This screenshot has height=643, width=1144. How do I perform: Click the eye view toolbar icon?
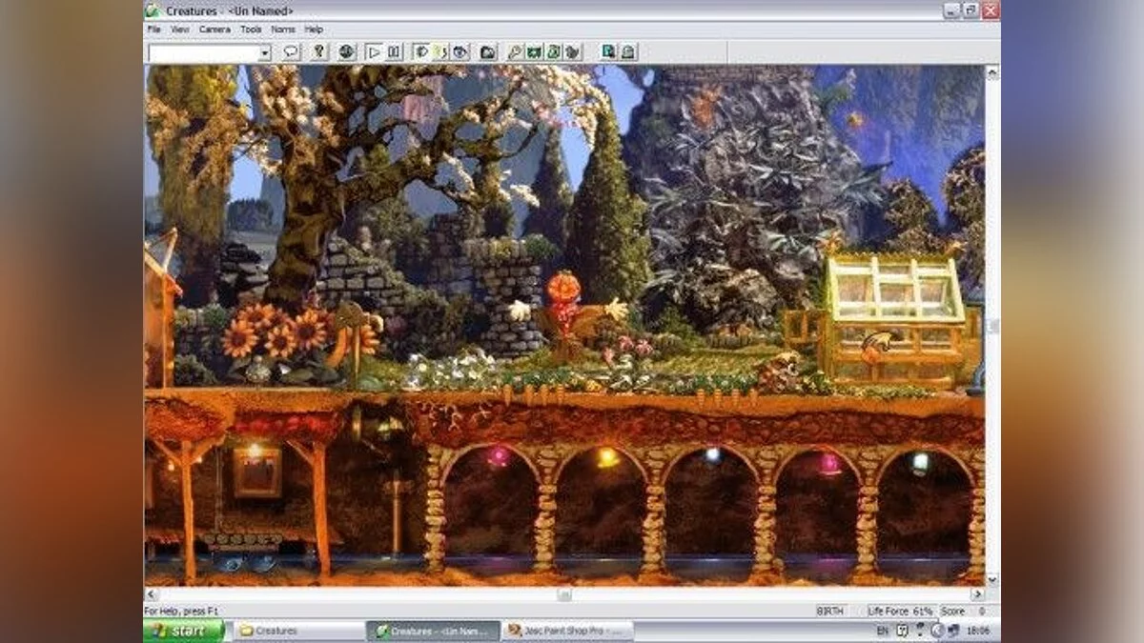[460, 52]
